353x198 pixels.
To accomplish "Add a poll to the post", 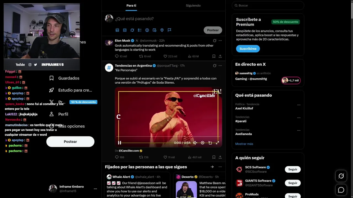I will pos(140,30).
